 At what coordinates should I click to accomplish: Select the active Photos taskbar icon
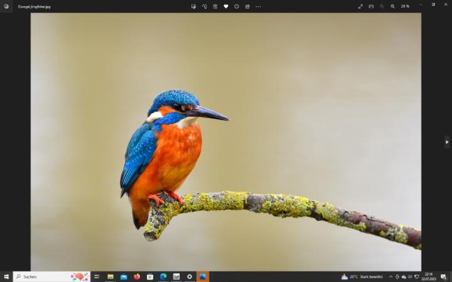(203, 276)
